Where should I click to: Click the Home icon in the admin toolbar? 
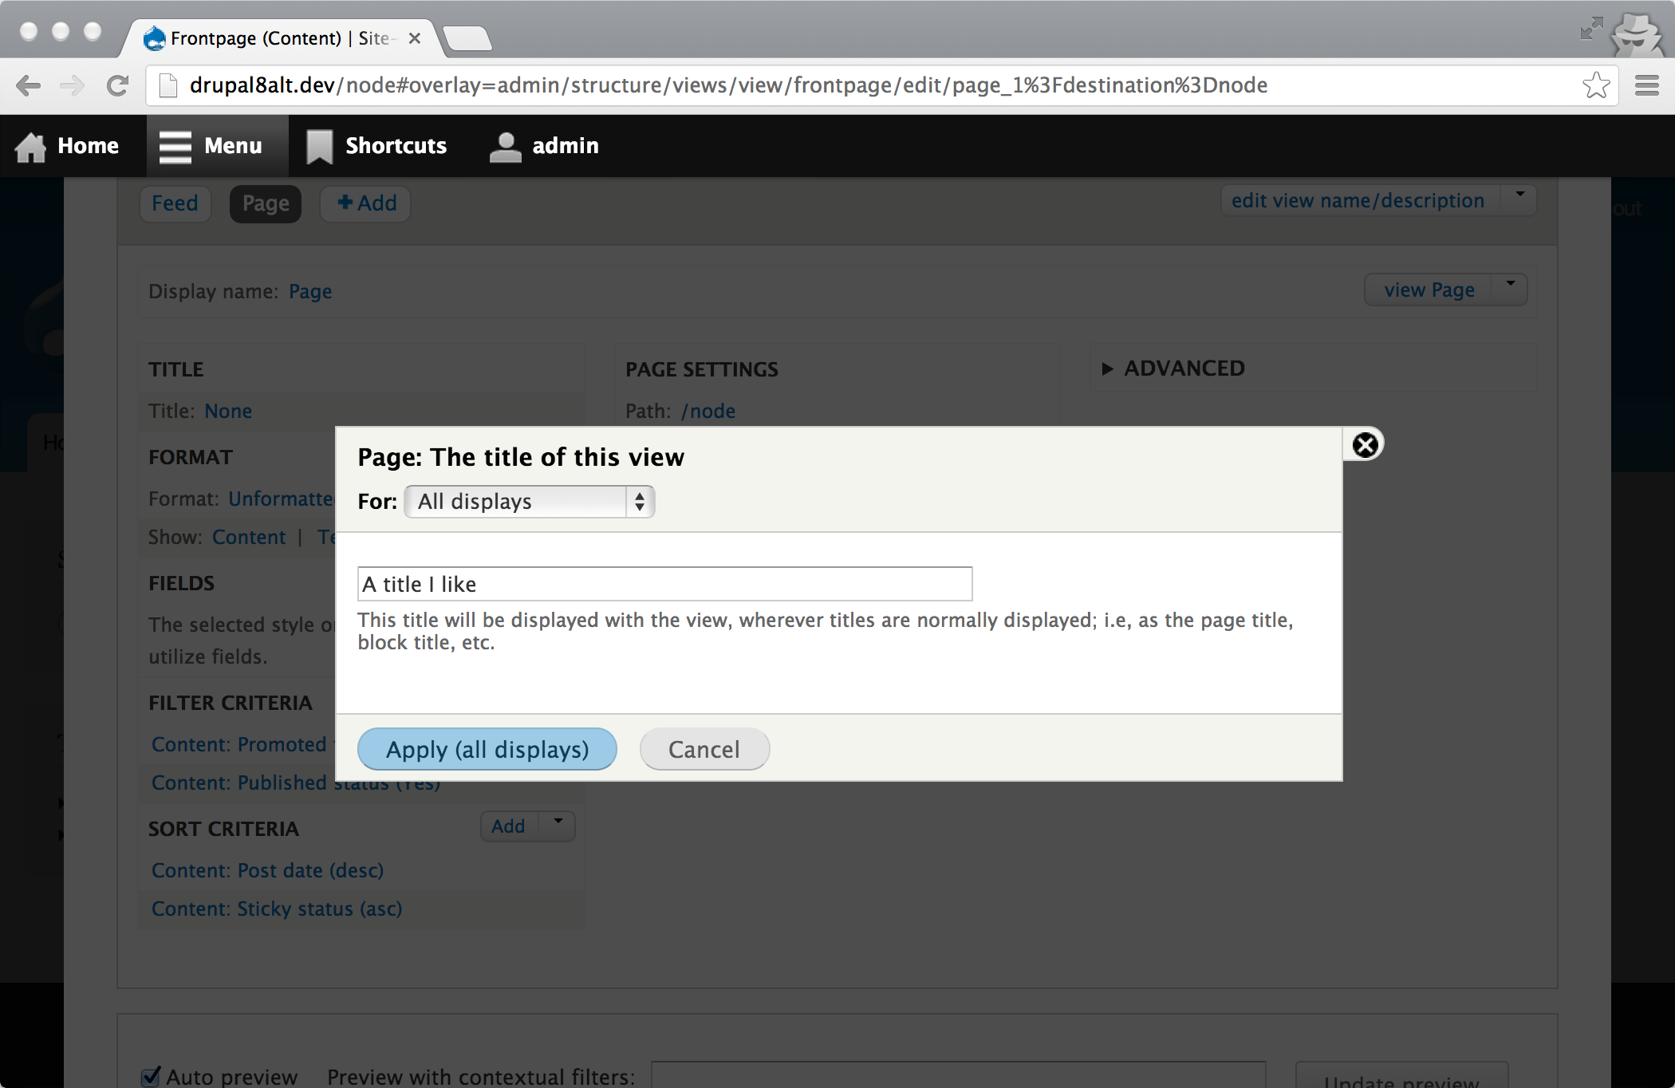click(x=30, y=145)
